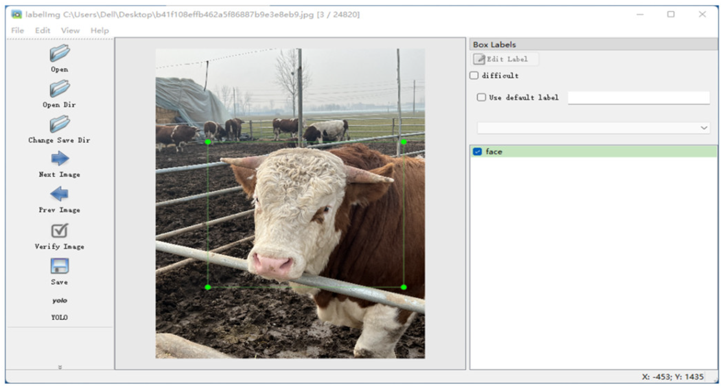Image resolution: width=724 pixels, height=389 pixels.
Task: Open the File menu
Action: (x=17, y=31)
